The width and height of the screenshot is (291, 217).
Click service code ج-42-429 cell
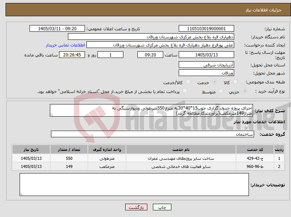255,158
